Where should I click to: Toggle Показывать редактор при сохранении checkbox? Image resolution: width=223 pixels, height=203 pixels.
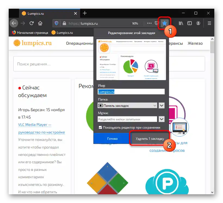[x=100, y=128]
